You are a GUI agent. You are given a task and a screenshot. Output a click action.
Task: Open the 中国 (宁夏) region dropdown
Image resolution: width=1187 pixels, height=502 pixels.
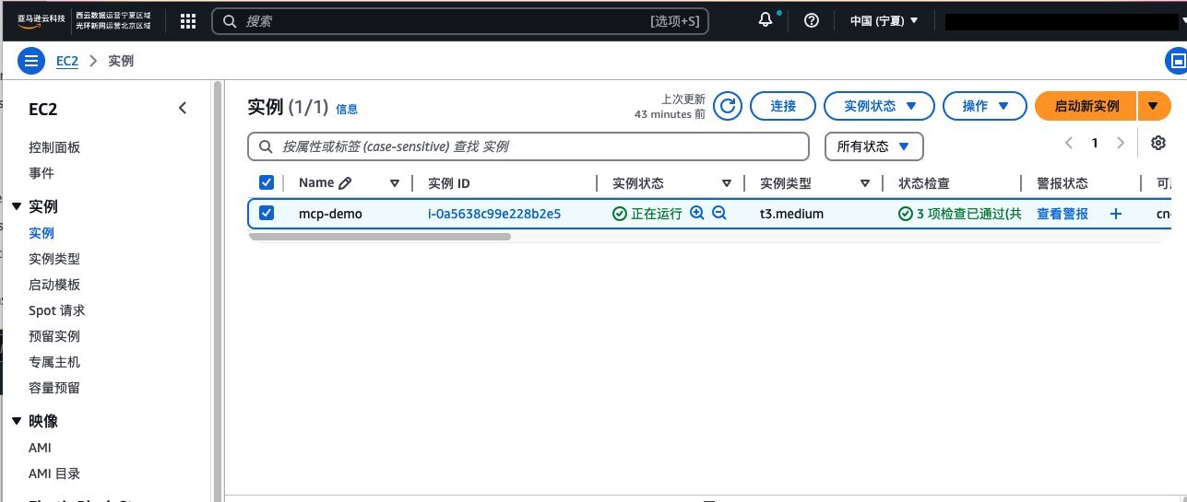(x=884, y=20)
